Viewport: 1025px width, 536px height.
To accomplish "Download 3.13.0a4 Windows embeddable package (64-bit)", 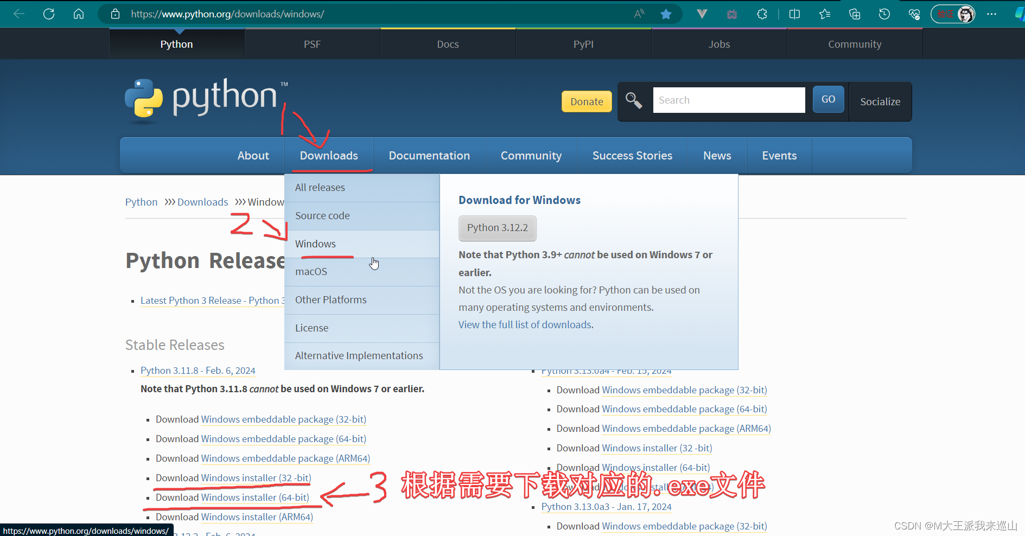I will (685, 409).
